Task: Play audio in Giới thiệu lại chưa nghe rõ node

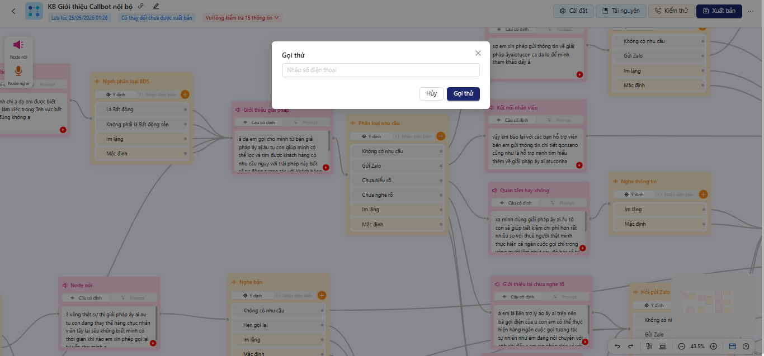Action: tap(586, 343)
